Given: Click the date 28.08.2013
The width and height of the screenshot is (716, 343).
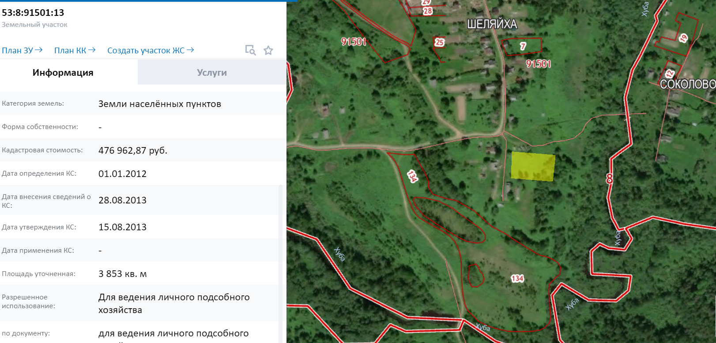Looking at the screenshot, I should (122, 200).
